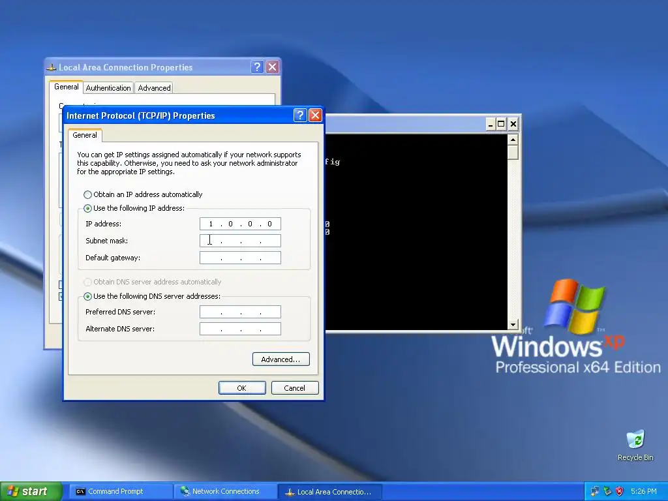The image size is (668, 501).
Task: Switch to Command Prompt taskbar button
Action: click(121, 492)
